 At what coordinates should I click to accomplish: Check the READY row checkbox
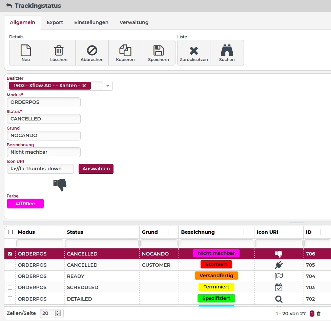click(x=10, y=276)
